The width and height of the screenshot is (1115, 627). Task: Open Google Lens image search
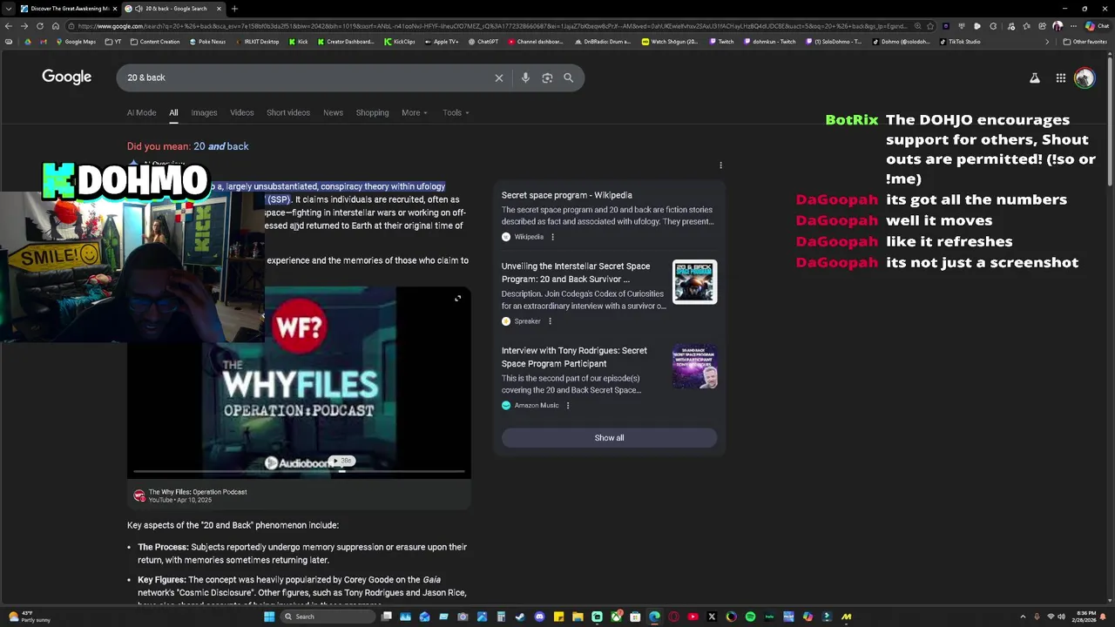(547, 78)
